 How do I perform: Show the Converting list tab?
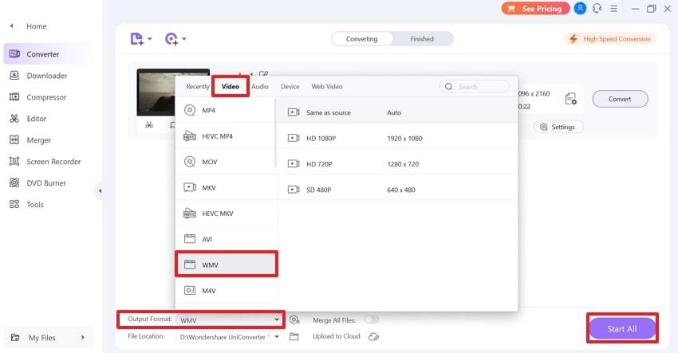[362, 39]
